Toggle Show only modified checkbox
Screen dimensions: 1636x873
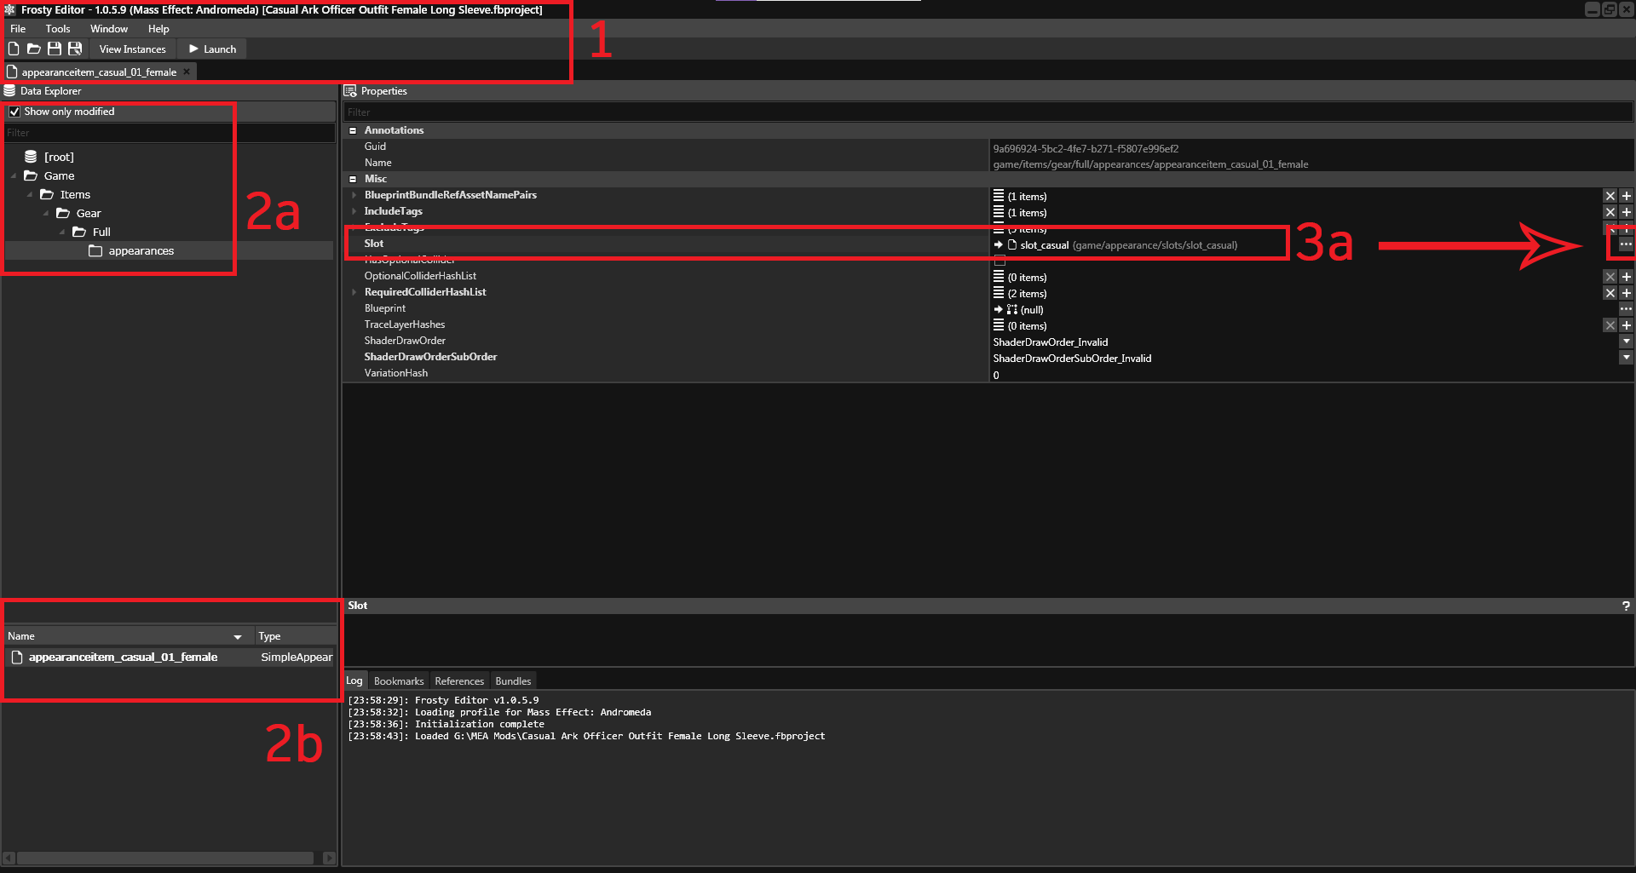pos(14,112)
